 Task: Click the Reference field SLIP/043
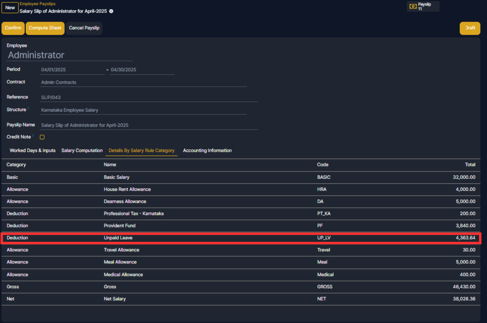[149, 97]
